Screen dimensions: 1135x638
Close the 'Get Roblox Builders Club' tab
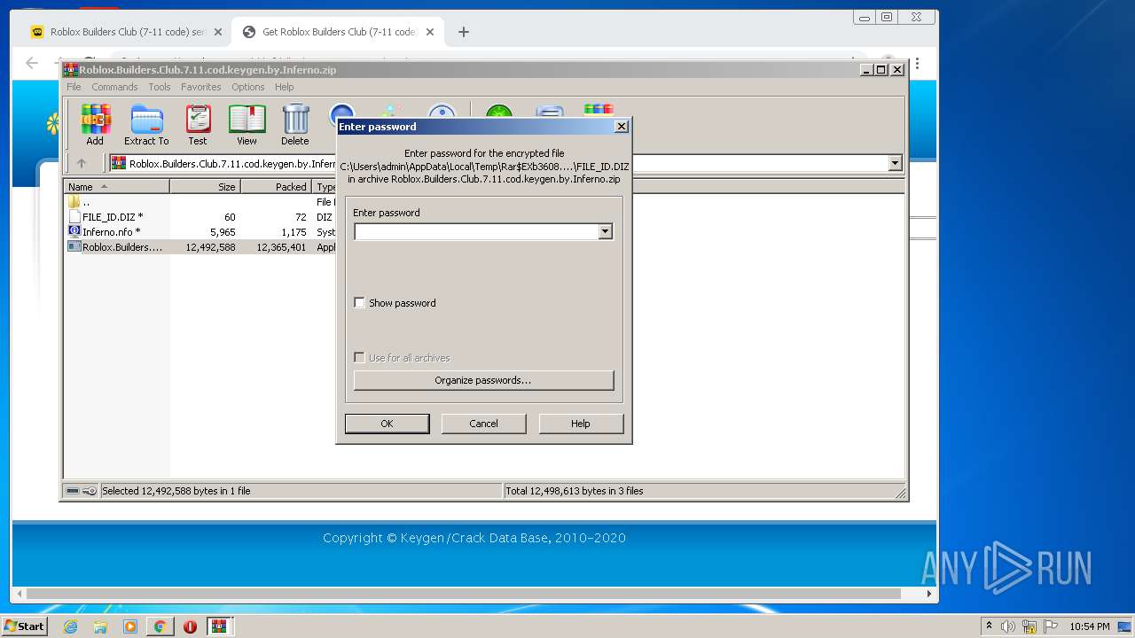click(430, 32)
